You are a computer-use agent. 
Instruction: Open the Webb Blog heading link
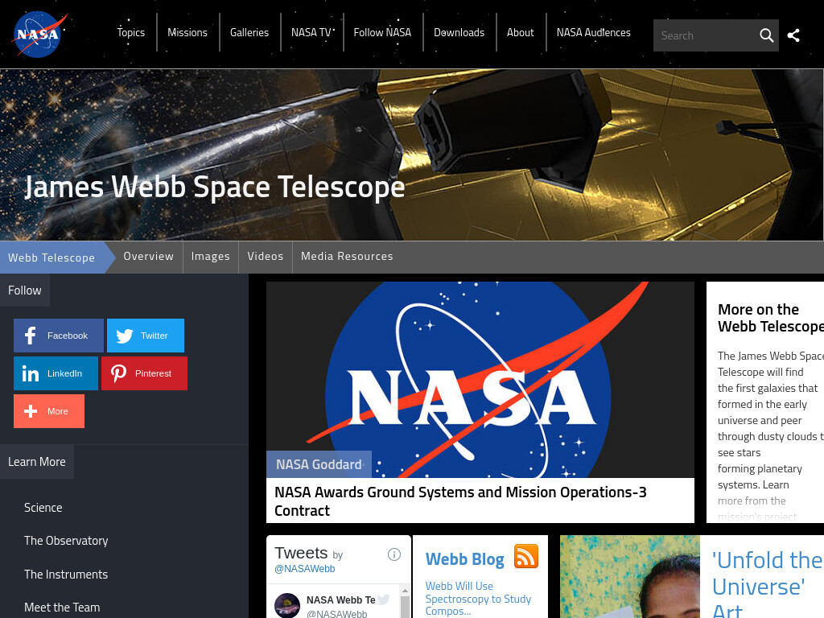[x=464, y=559]
